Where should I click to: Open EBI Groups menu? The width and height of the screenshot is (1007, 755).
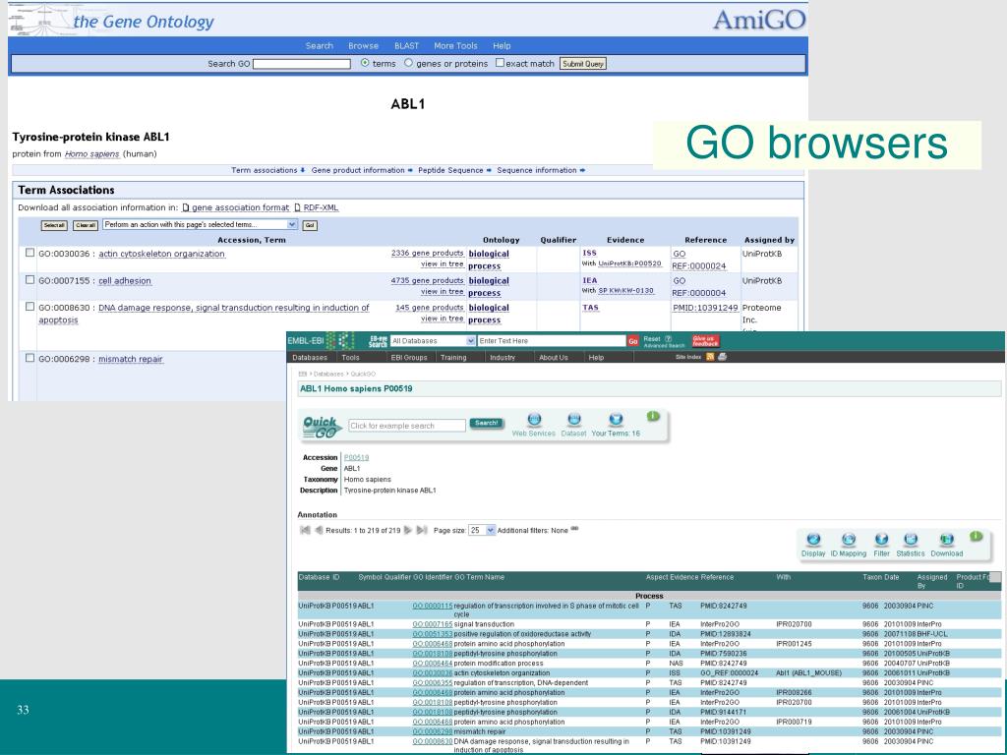tap(409, 358)
